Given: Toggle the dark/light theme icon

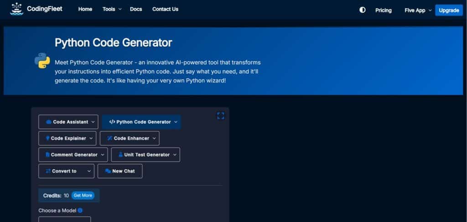Looking at the screenshot, I should pos(362,10).
